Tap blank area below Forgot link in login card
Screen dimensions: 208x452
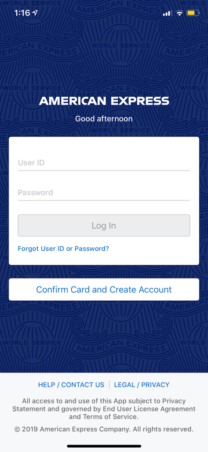104,259
